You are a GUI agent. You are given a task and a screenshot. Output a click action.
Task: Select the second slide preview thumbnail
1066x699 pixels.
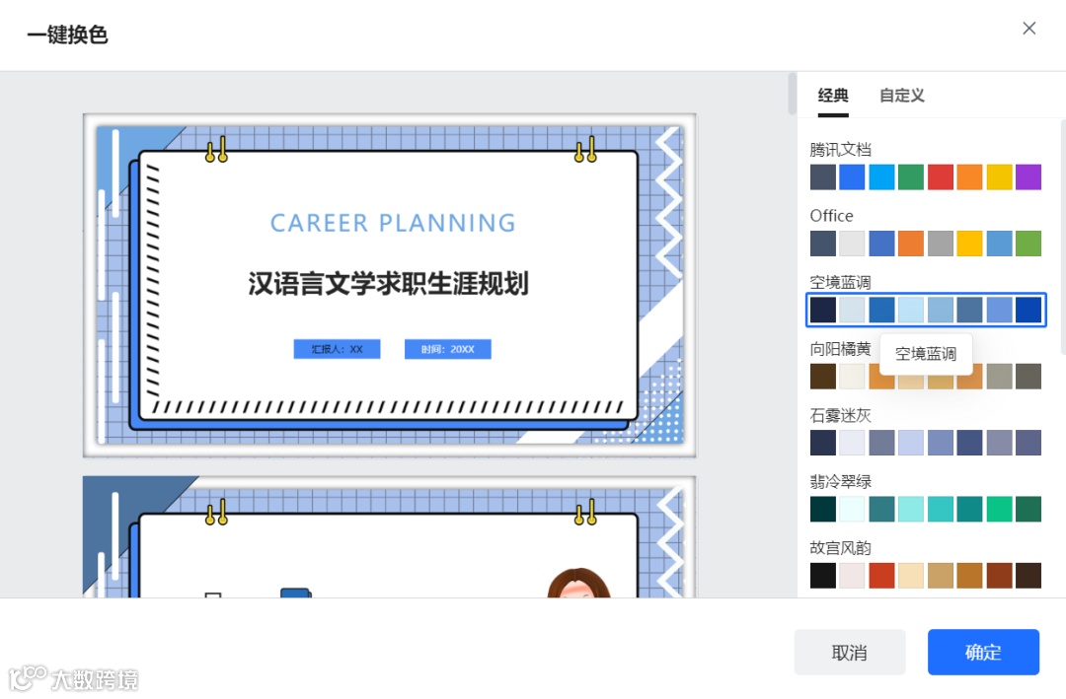(x=390, y=536)
